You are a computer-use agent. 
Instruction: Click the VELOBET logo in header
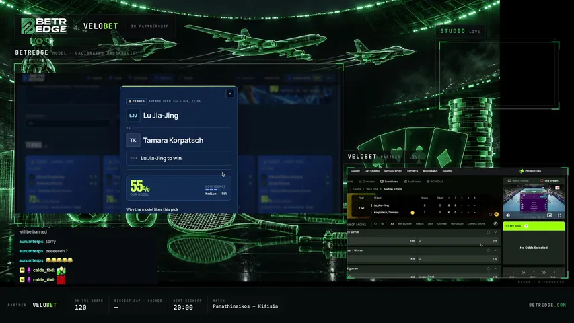[x=101, y=26]
